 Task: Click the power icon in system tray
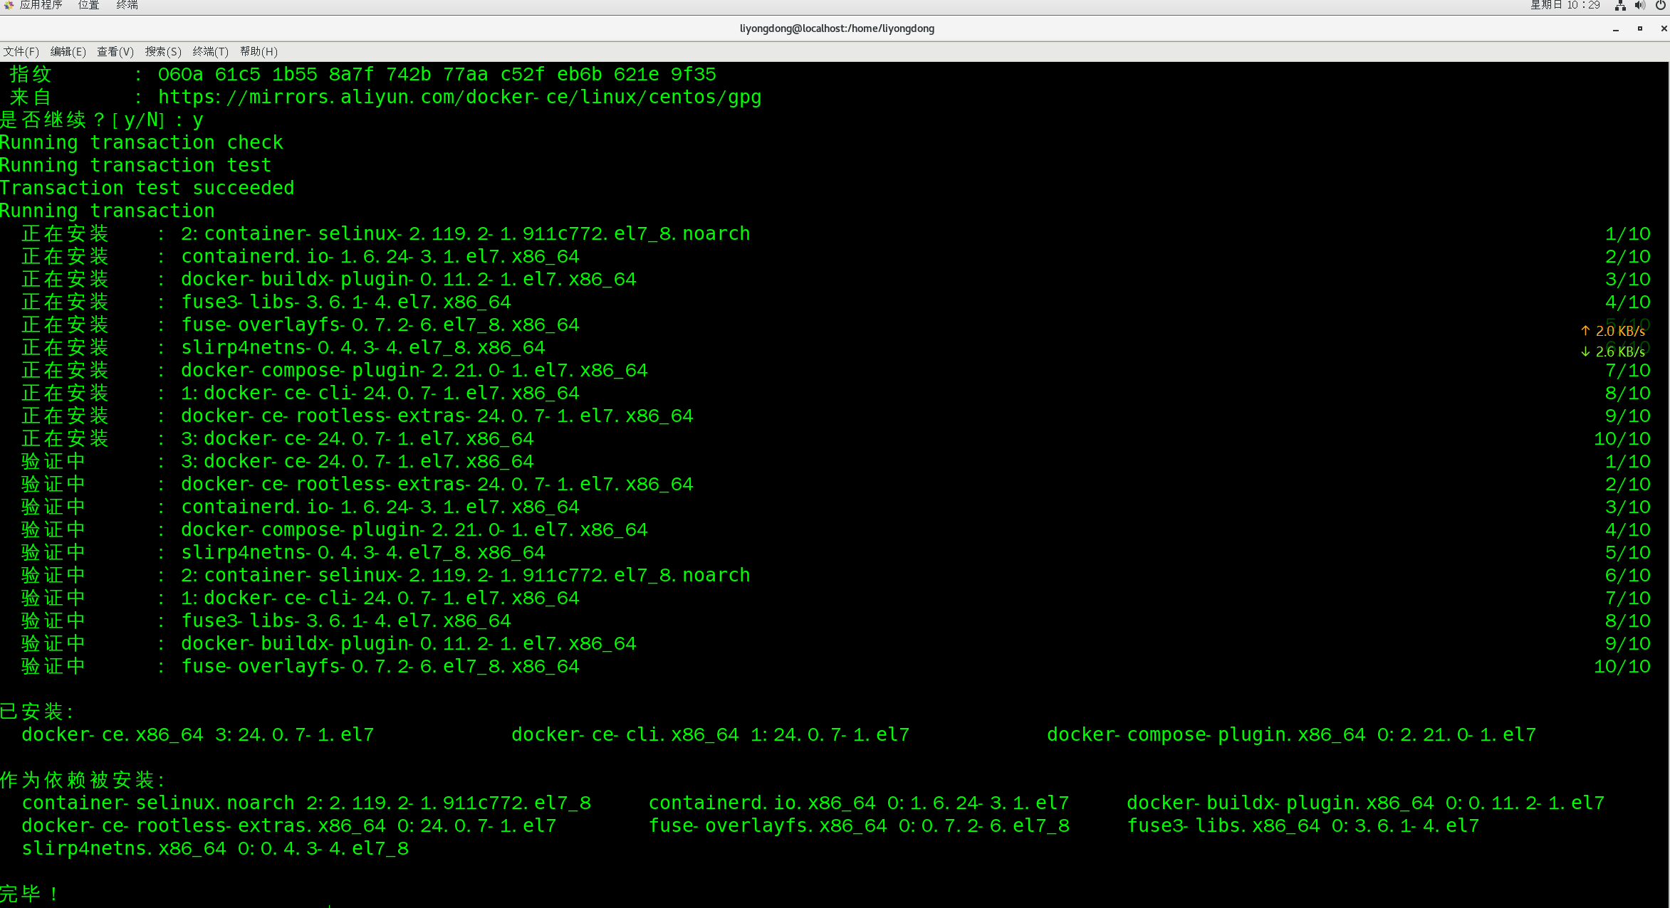click(1661, 5)
